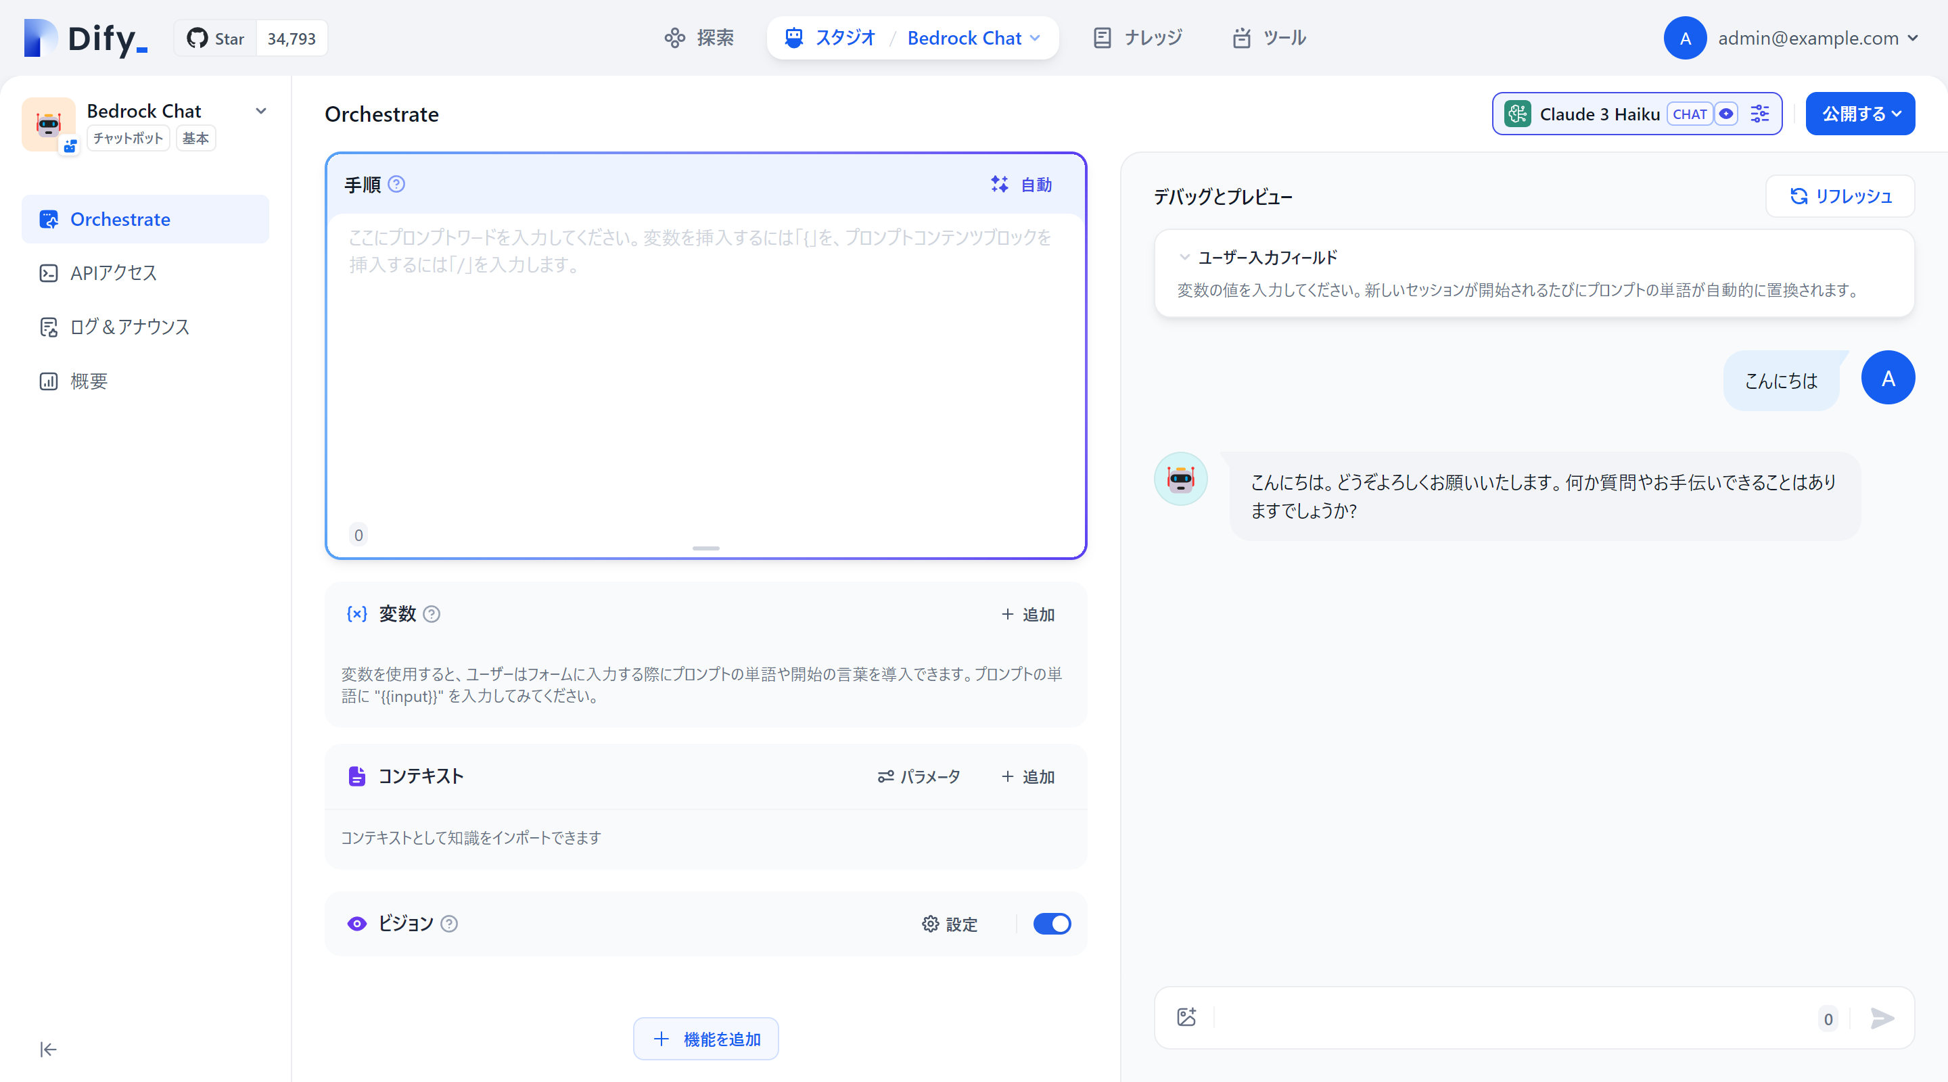Viewport: 1948px width, 1082px height.
Task: Open the ナレッジ (Knowledge) section
Action: pos(1136,38)
